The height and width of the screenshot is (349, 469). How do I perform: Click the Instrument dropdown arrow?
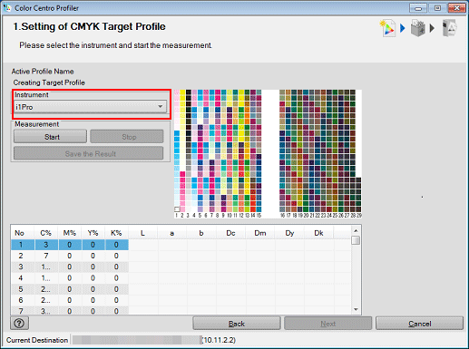pos(161,107)
